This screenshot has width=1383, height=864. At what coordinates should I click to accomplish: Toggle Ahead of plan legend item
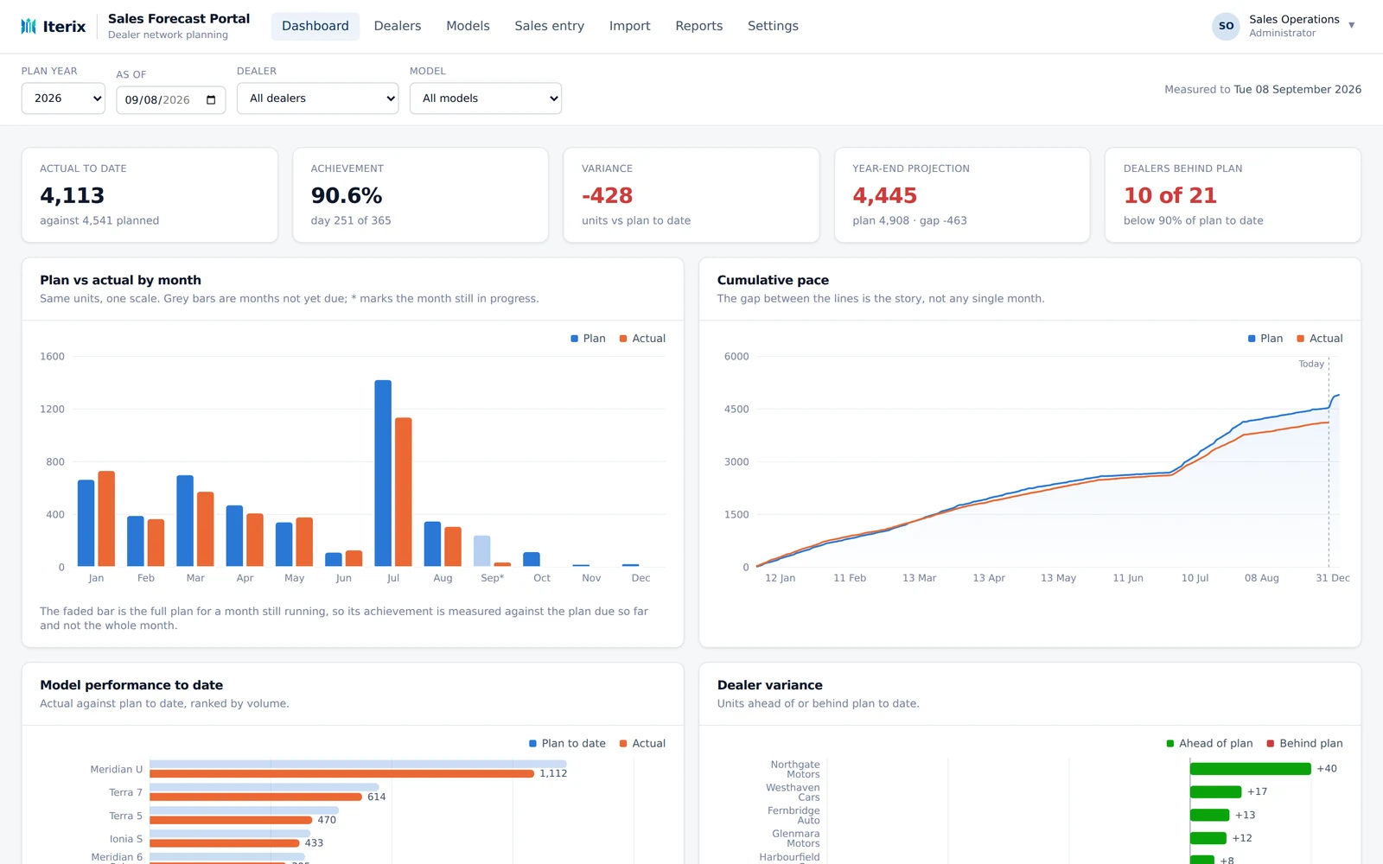1209,744
